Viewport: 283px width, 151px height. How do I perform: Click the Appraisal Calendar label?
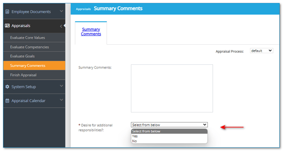(x=28, y=101)
